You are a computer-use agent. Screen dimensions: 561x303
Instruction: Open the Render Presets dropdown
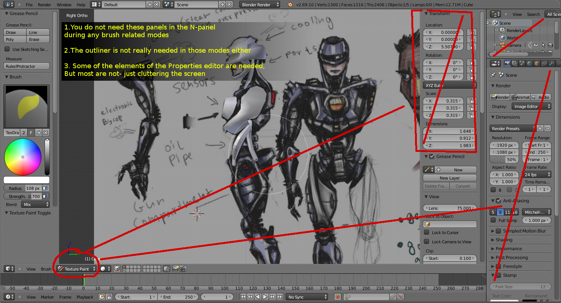point(513,129)
